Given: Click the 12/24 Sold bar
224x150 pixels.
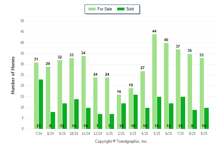Looking at the screenshot, I should click(100, 121).
